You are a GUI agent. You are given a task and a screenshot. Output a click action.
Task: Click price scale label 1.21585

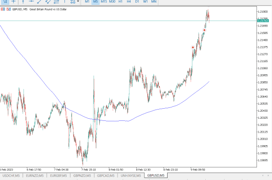pos(263,33)
